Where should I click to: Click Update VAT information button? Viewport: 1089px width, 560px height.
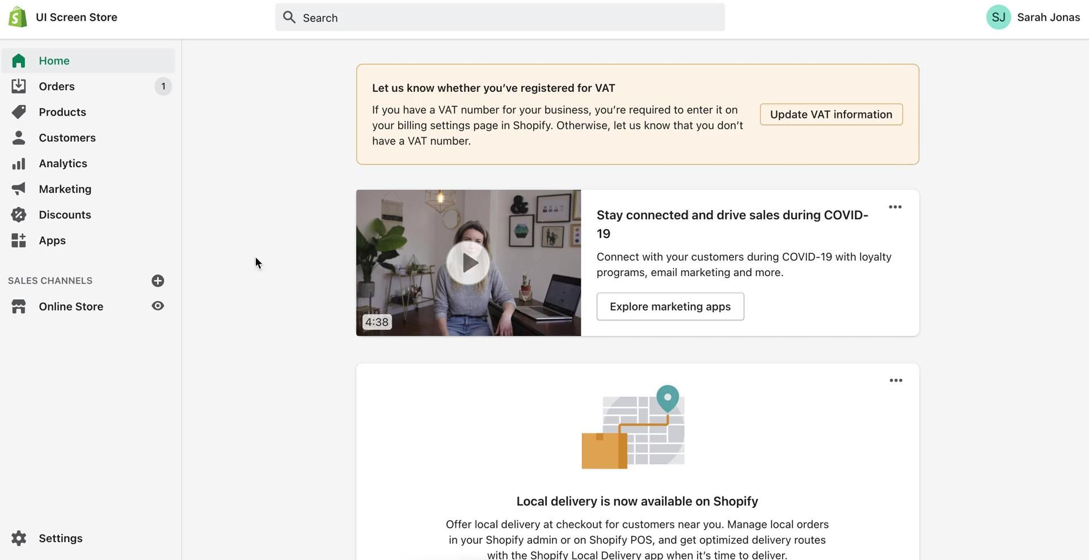tap(831, 114)
